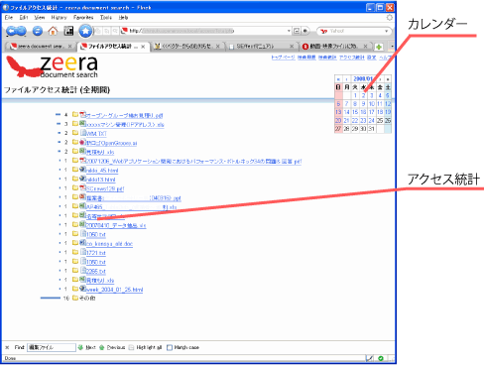Click folder icon next to その他
The height and width of the screenshot is (365, 484).
(75, 298)
